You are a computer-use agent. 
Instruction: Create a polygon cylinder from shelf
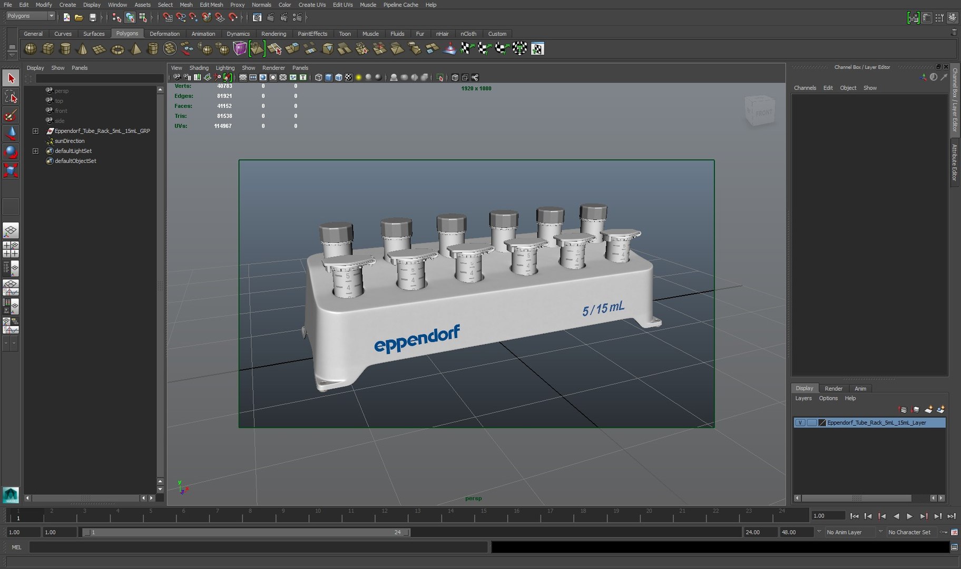click(x=65, y=48)
